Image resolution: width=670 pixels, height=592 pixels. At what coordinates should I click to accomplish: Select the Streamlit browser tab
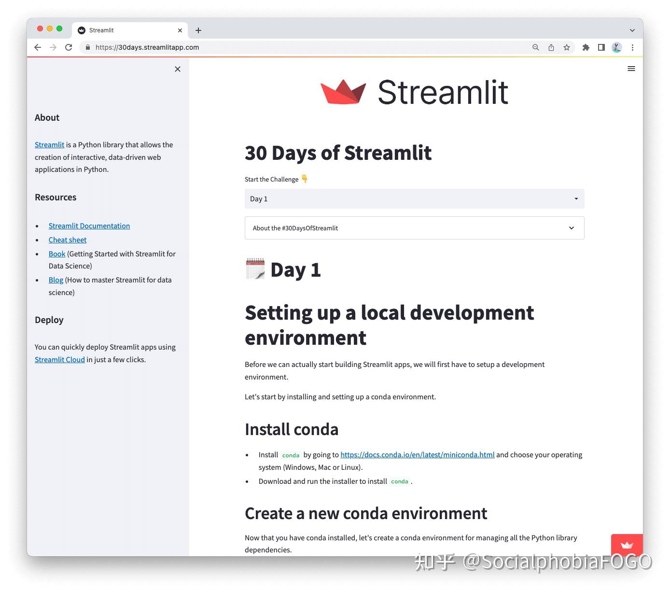pyautogui.click(x=121, y=30)
